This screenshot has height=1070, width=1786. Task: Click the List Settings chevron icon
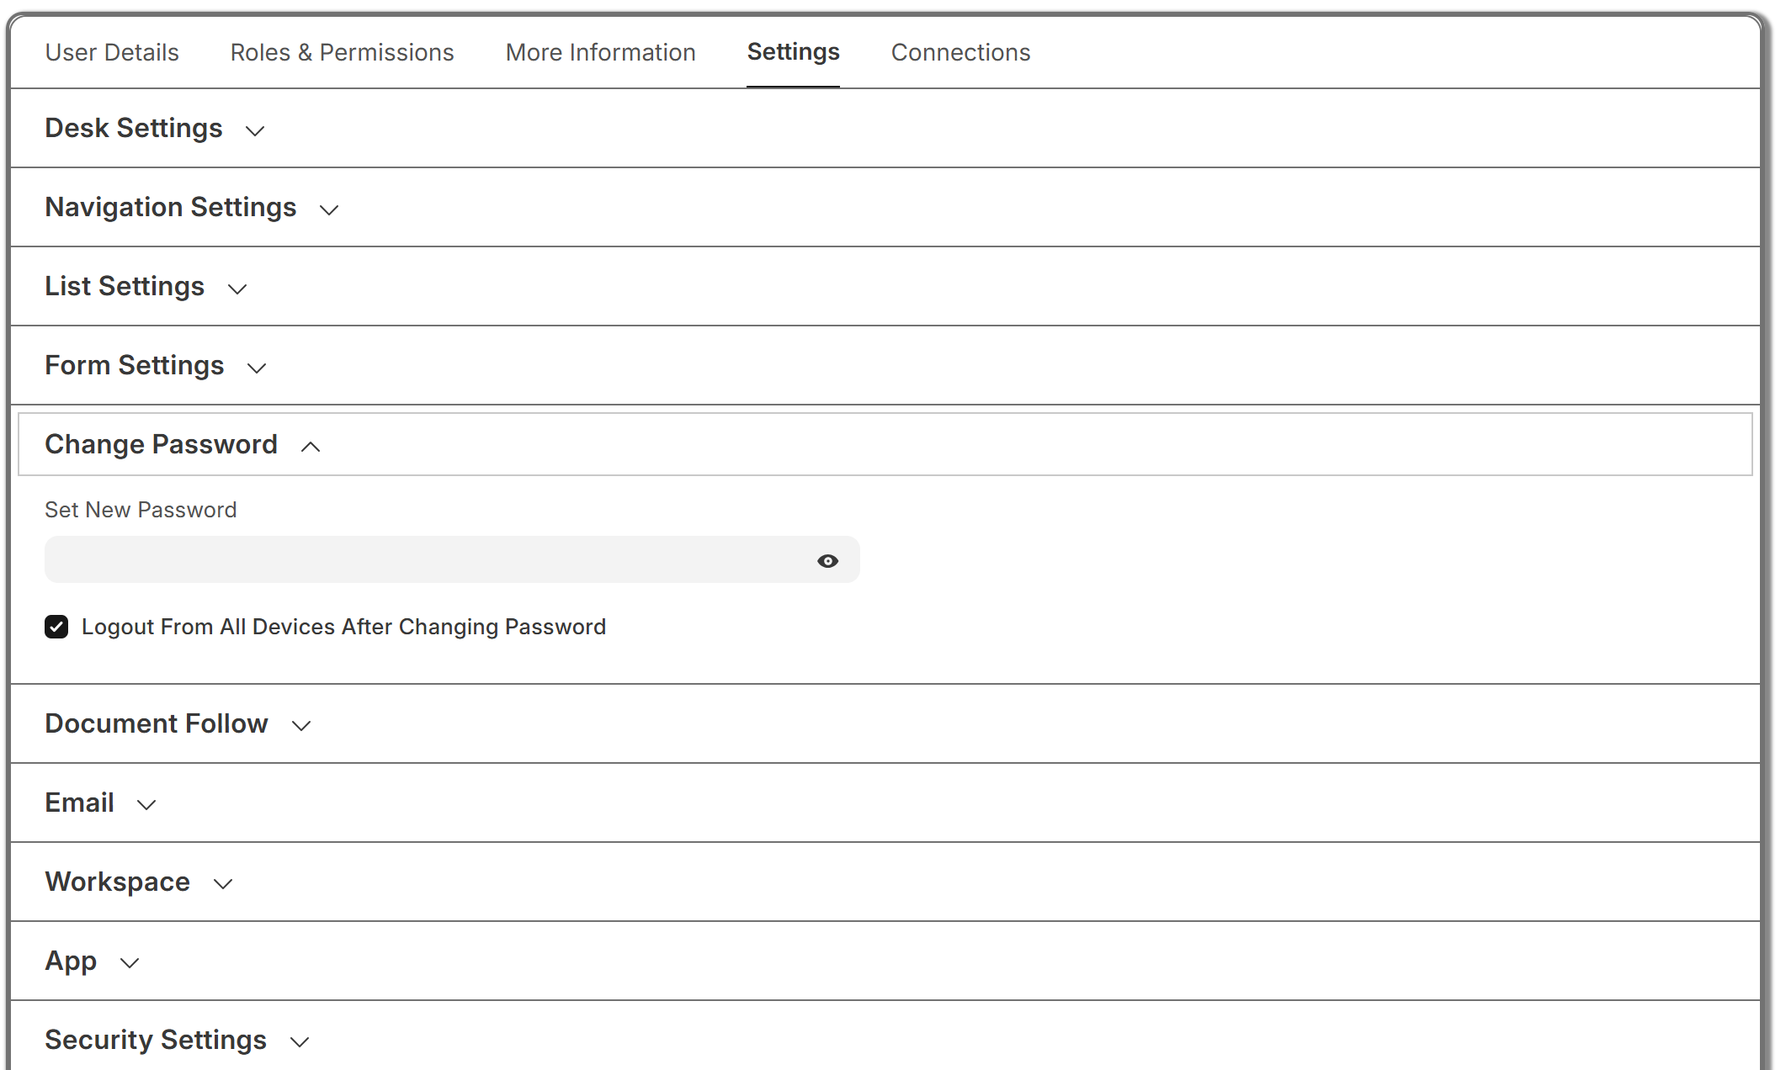(x=237, y=289)
